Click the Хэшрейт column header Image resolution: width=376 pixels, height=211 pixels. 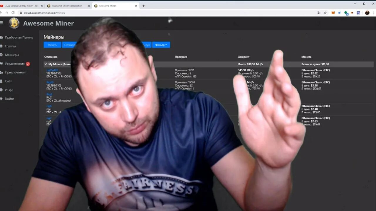pos(244,57)
